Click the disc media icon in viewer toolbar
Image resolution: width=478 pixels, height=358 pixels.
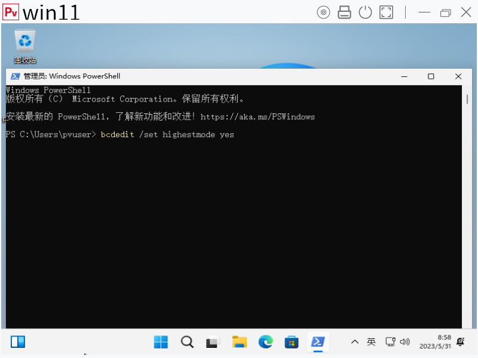click(x=323, y=13)
